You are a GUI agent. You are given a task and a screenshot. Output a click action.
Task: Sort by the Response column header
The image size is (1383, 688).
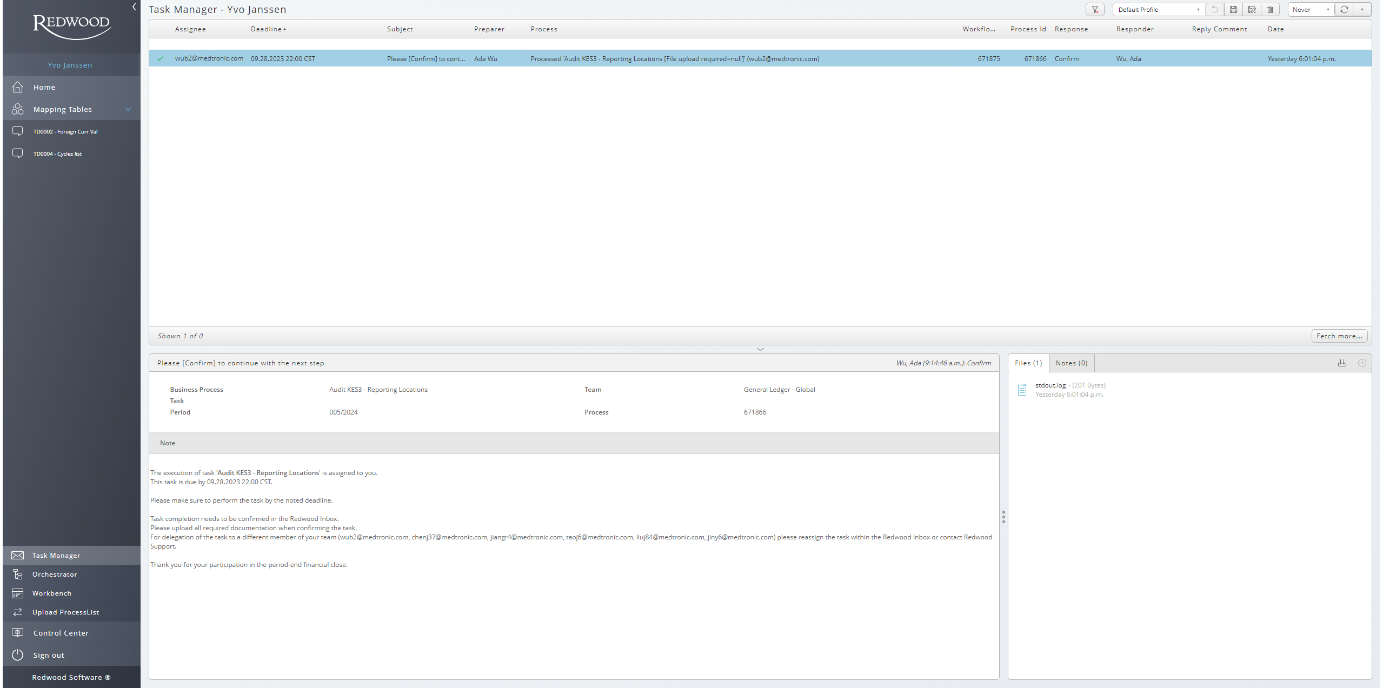1071,29
